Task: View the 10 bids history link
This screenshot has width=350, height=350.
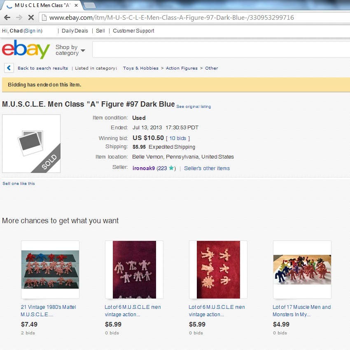Action: 178,138
